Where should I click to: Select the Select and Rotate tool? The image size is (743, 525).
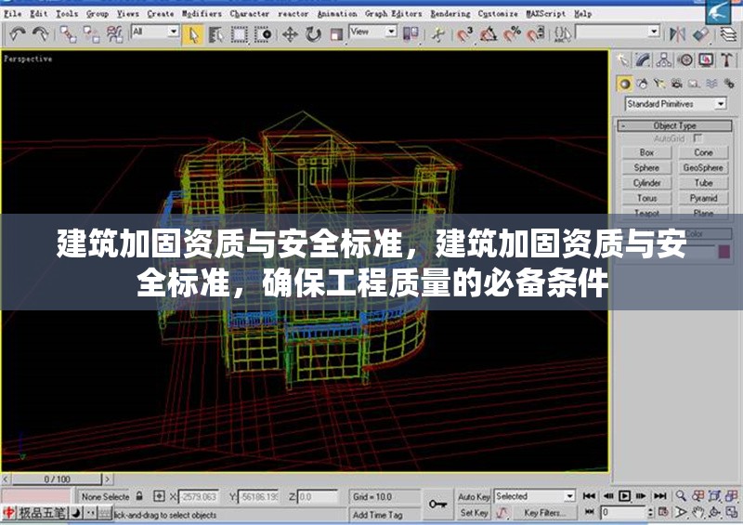pyautogui.click(x=313, y=34)
